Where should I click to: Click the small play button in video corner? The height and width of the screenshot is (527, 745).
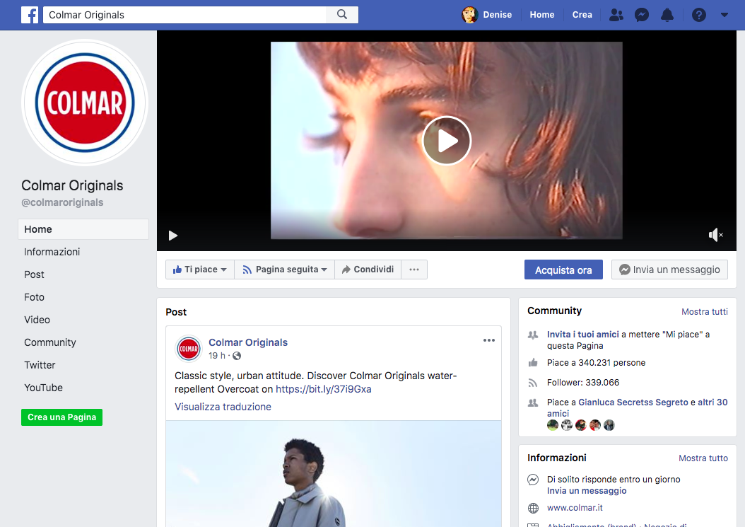(x=173, y=236)
